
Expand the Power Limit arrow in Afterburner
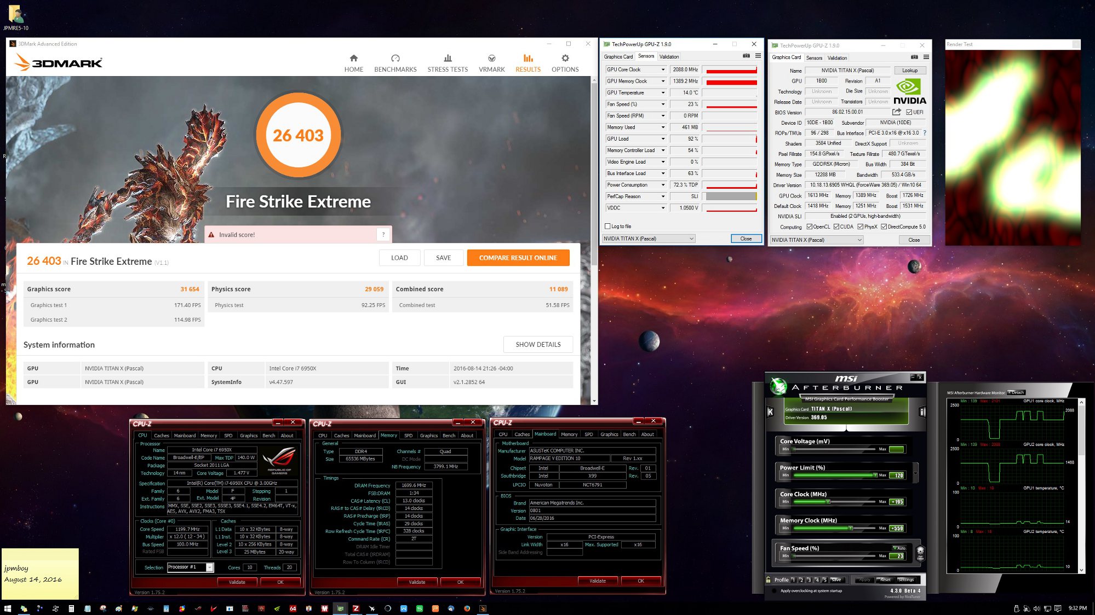point(915,473)
